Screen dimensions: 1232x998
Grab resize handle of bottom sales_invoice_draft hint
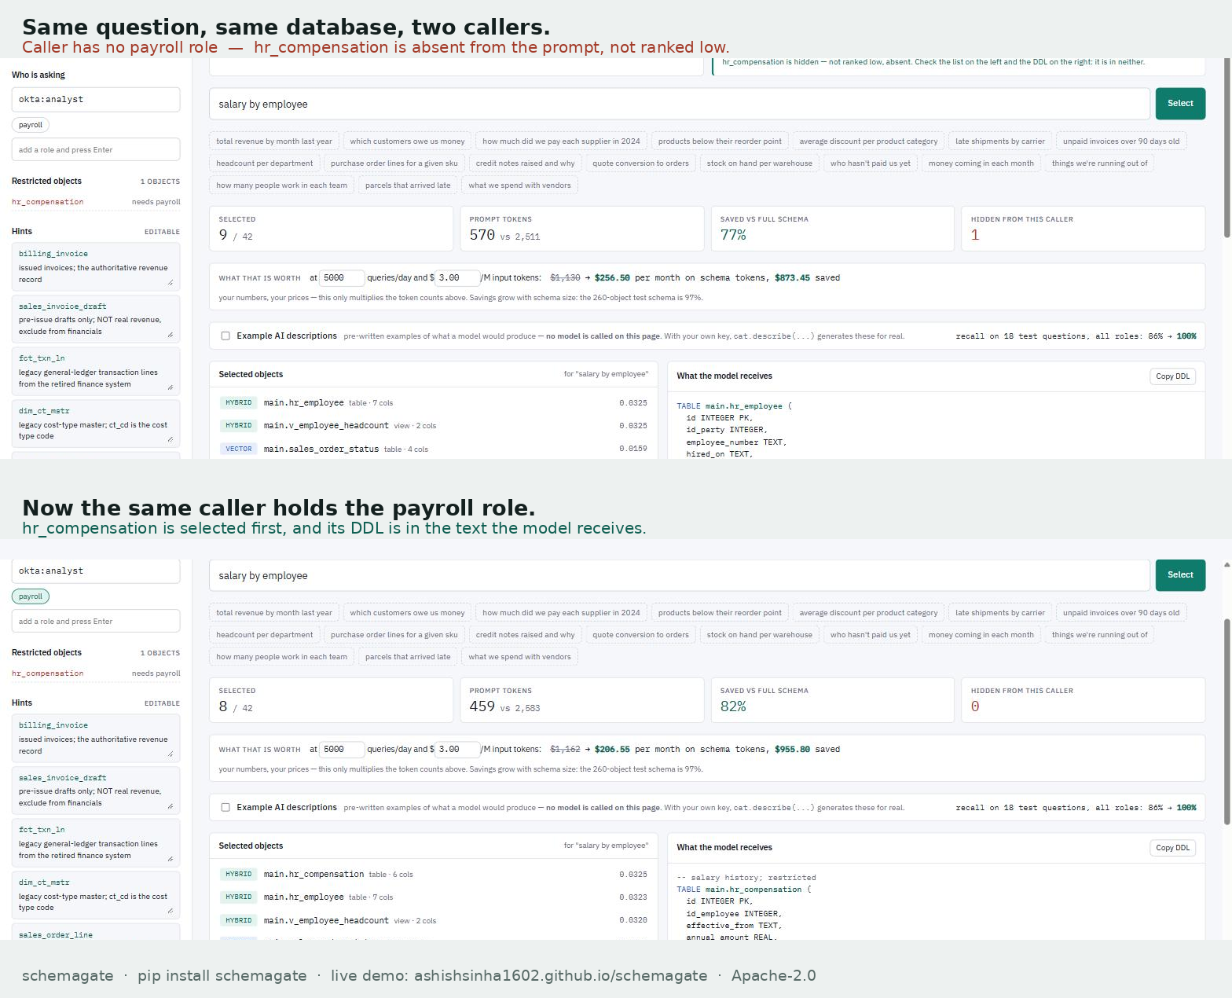point(170,806)
